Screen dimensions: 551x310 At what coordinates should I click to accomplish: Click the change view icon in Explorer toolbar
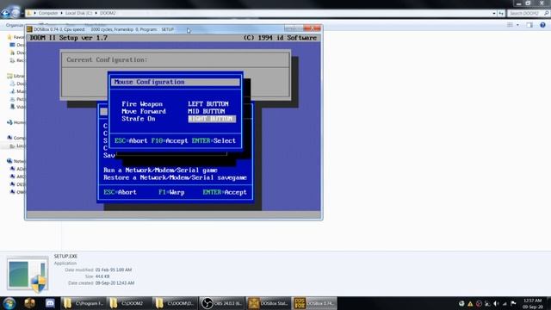[x=510, y=25]
